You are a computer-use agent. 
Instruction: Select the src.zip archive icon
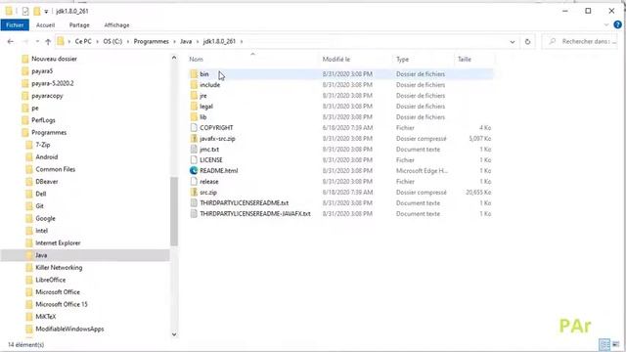click(194, 193)
